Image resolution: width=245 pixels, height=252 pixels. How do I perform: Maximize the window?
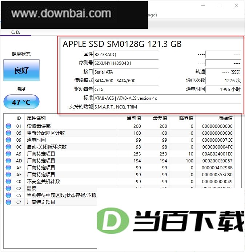click(x=220, y=5)
